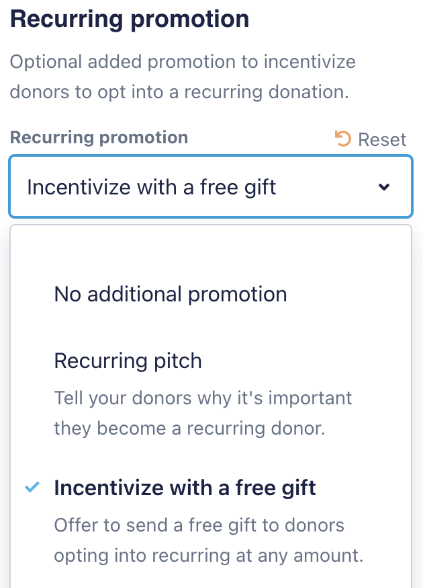The height and width of the screenshot is (588, 423).
Task: Click the small gray "Recurring promotion" field label
Action: [x=99, y=138]
